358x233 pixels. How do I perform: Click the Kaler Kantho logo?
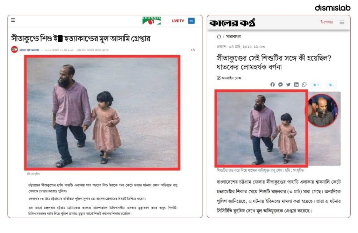(x=232, y=23)
